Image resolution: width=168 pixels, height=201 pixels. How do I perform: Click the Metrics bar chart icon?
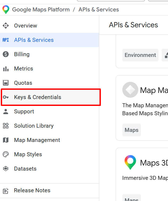pyautogui.click(x=6, y=69)
